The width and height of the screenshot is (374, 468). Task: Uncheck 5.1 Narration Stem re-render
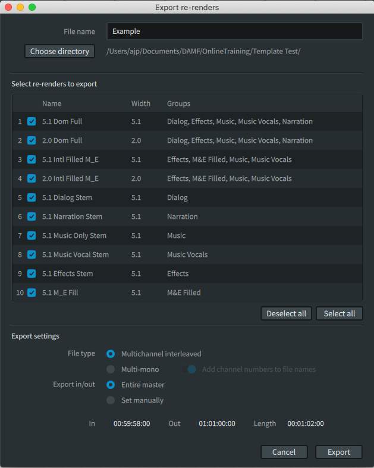(32, 216)
